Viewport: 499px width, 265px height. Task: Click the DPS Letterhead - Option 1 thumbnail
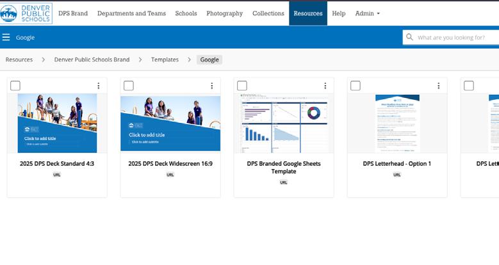[397, 124]
